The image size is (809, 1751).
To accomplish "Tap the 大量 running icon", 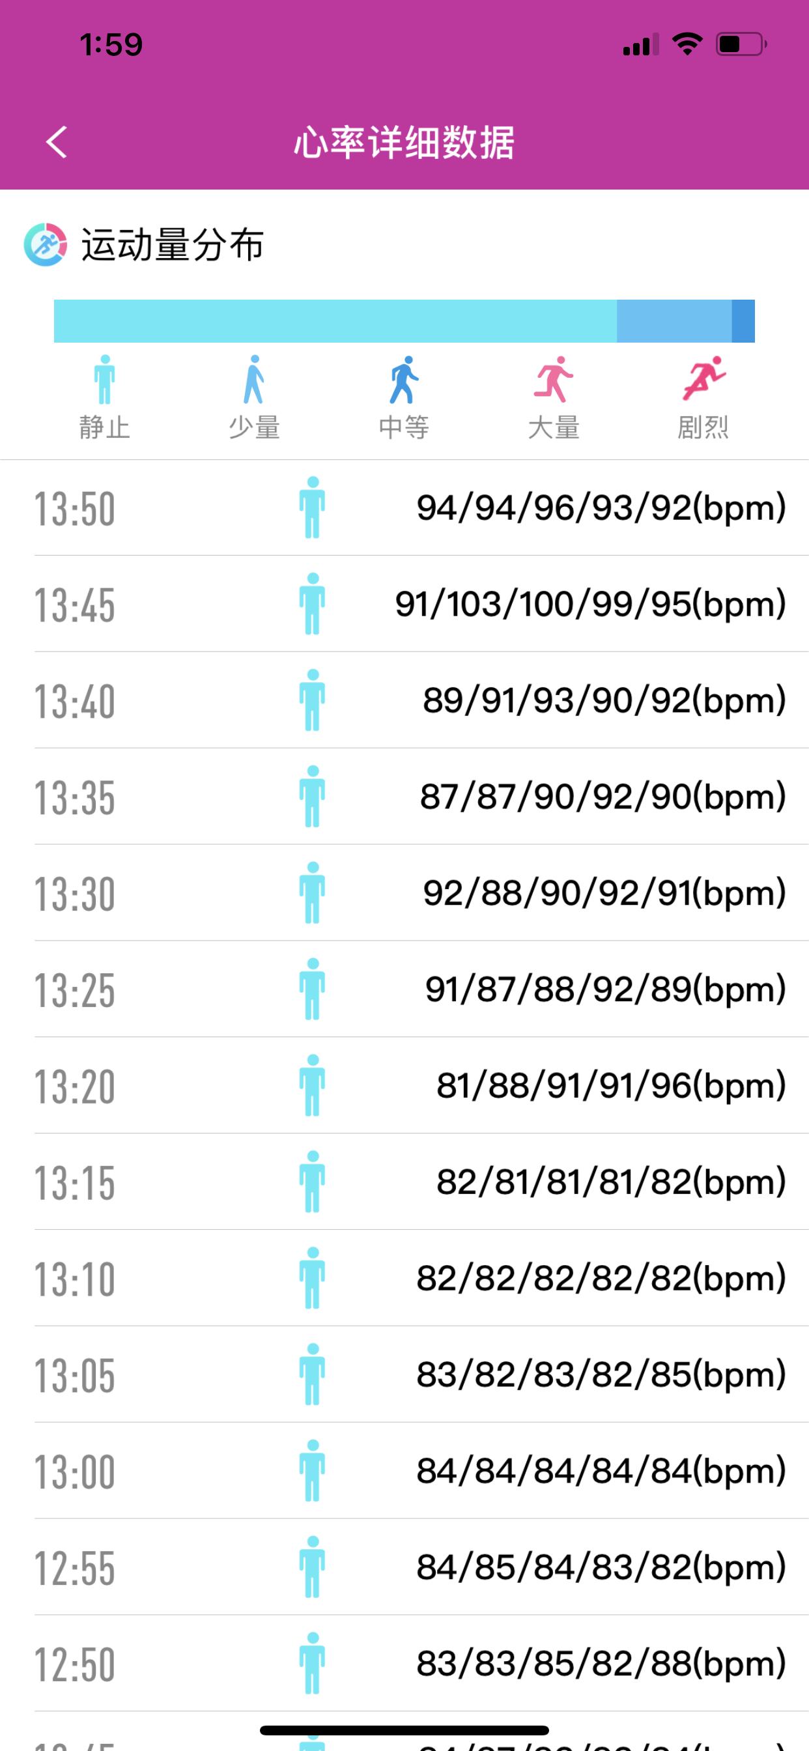I will coord(554,379).
